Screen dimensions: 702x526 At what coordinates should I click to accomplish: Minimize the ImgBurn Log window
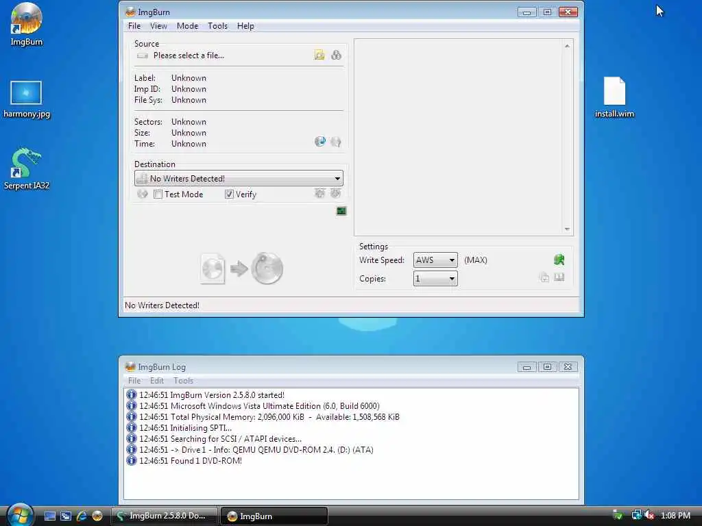[527, 367]
